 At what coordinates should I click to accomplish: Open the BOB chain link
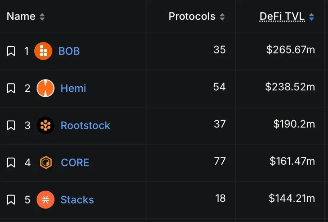coord(69,51)
